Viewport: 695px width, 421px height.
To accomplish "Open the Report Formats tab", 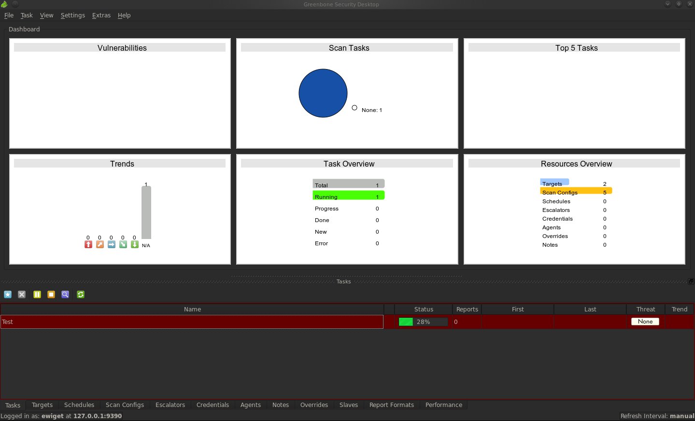I will 391,405.
